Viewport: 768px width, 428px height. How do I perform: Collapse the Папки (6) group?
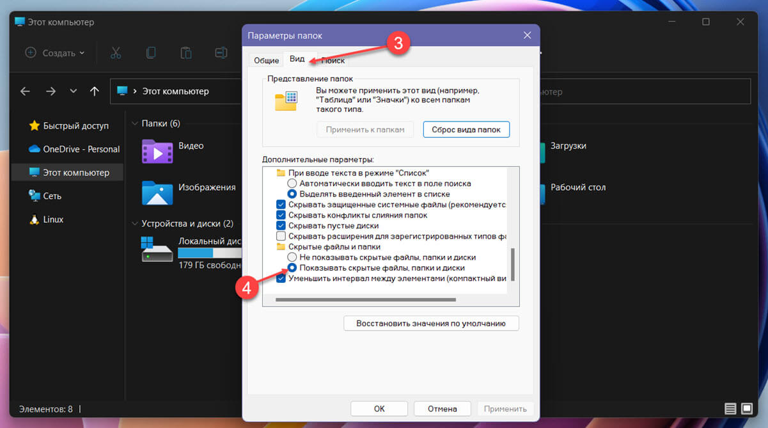(x=135, y=123)
